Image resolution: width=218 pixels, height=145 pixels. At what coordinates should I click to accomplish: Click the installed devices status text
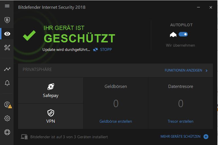(x=69, y=137)
